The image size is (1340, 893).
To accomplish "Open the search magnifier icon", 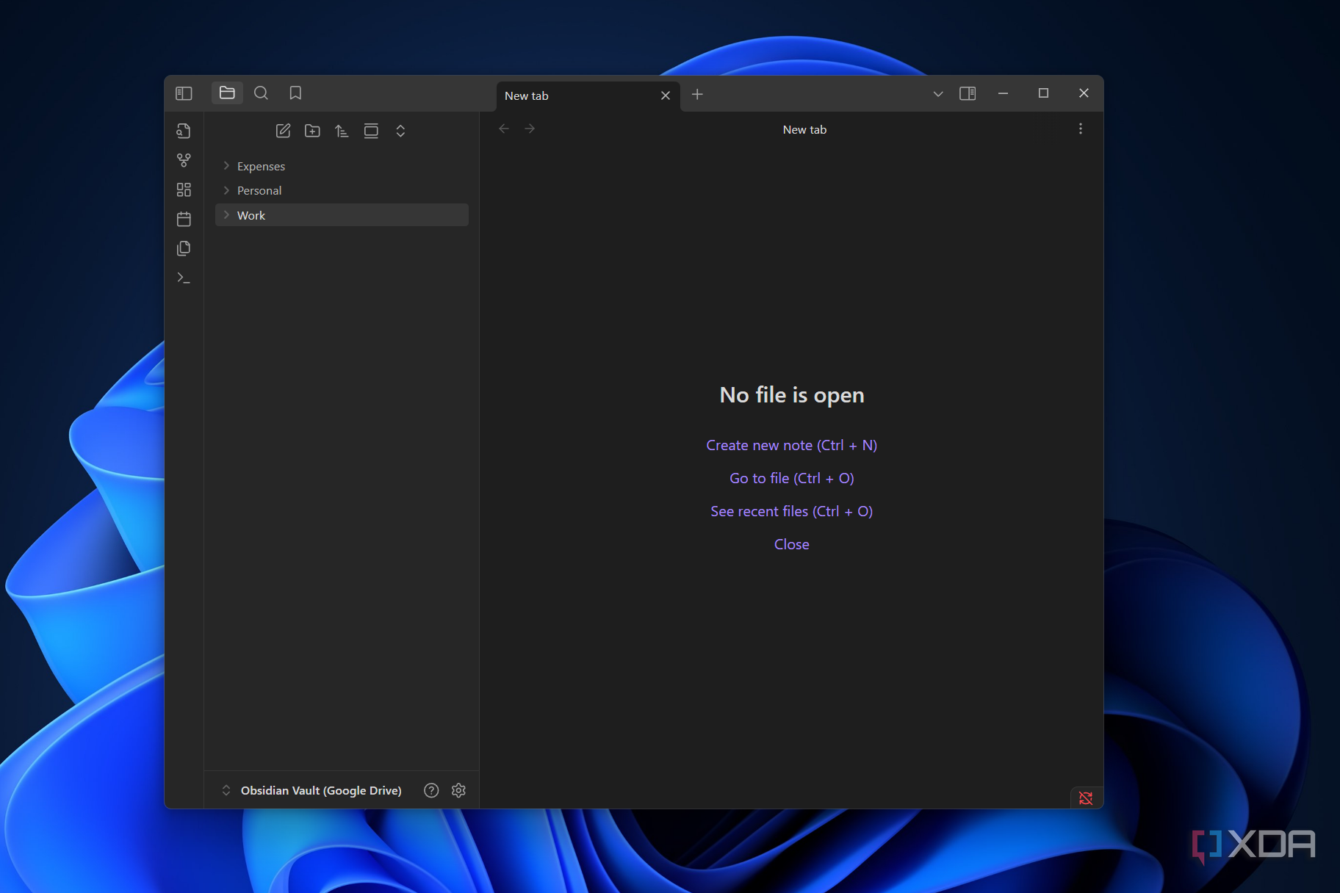I will pos(261,93).
